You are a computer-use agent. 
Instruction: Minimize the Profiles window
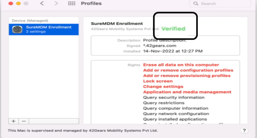pos(18,3)
